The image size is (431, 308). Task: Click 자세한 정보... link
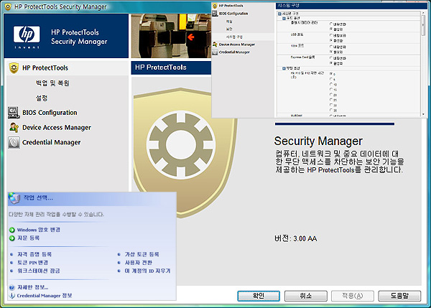tap(33, 287)
